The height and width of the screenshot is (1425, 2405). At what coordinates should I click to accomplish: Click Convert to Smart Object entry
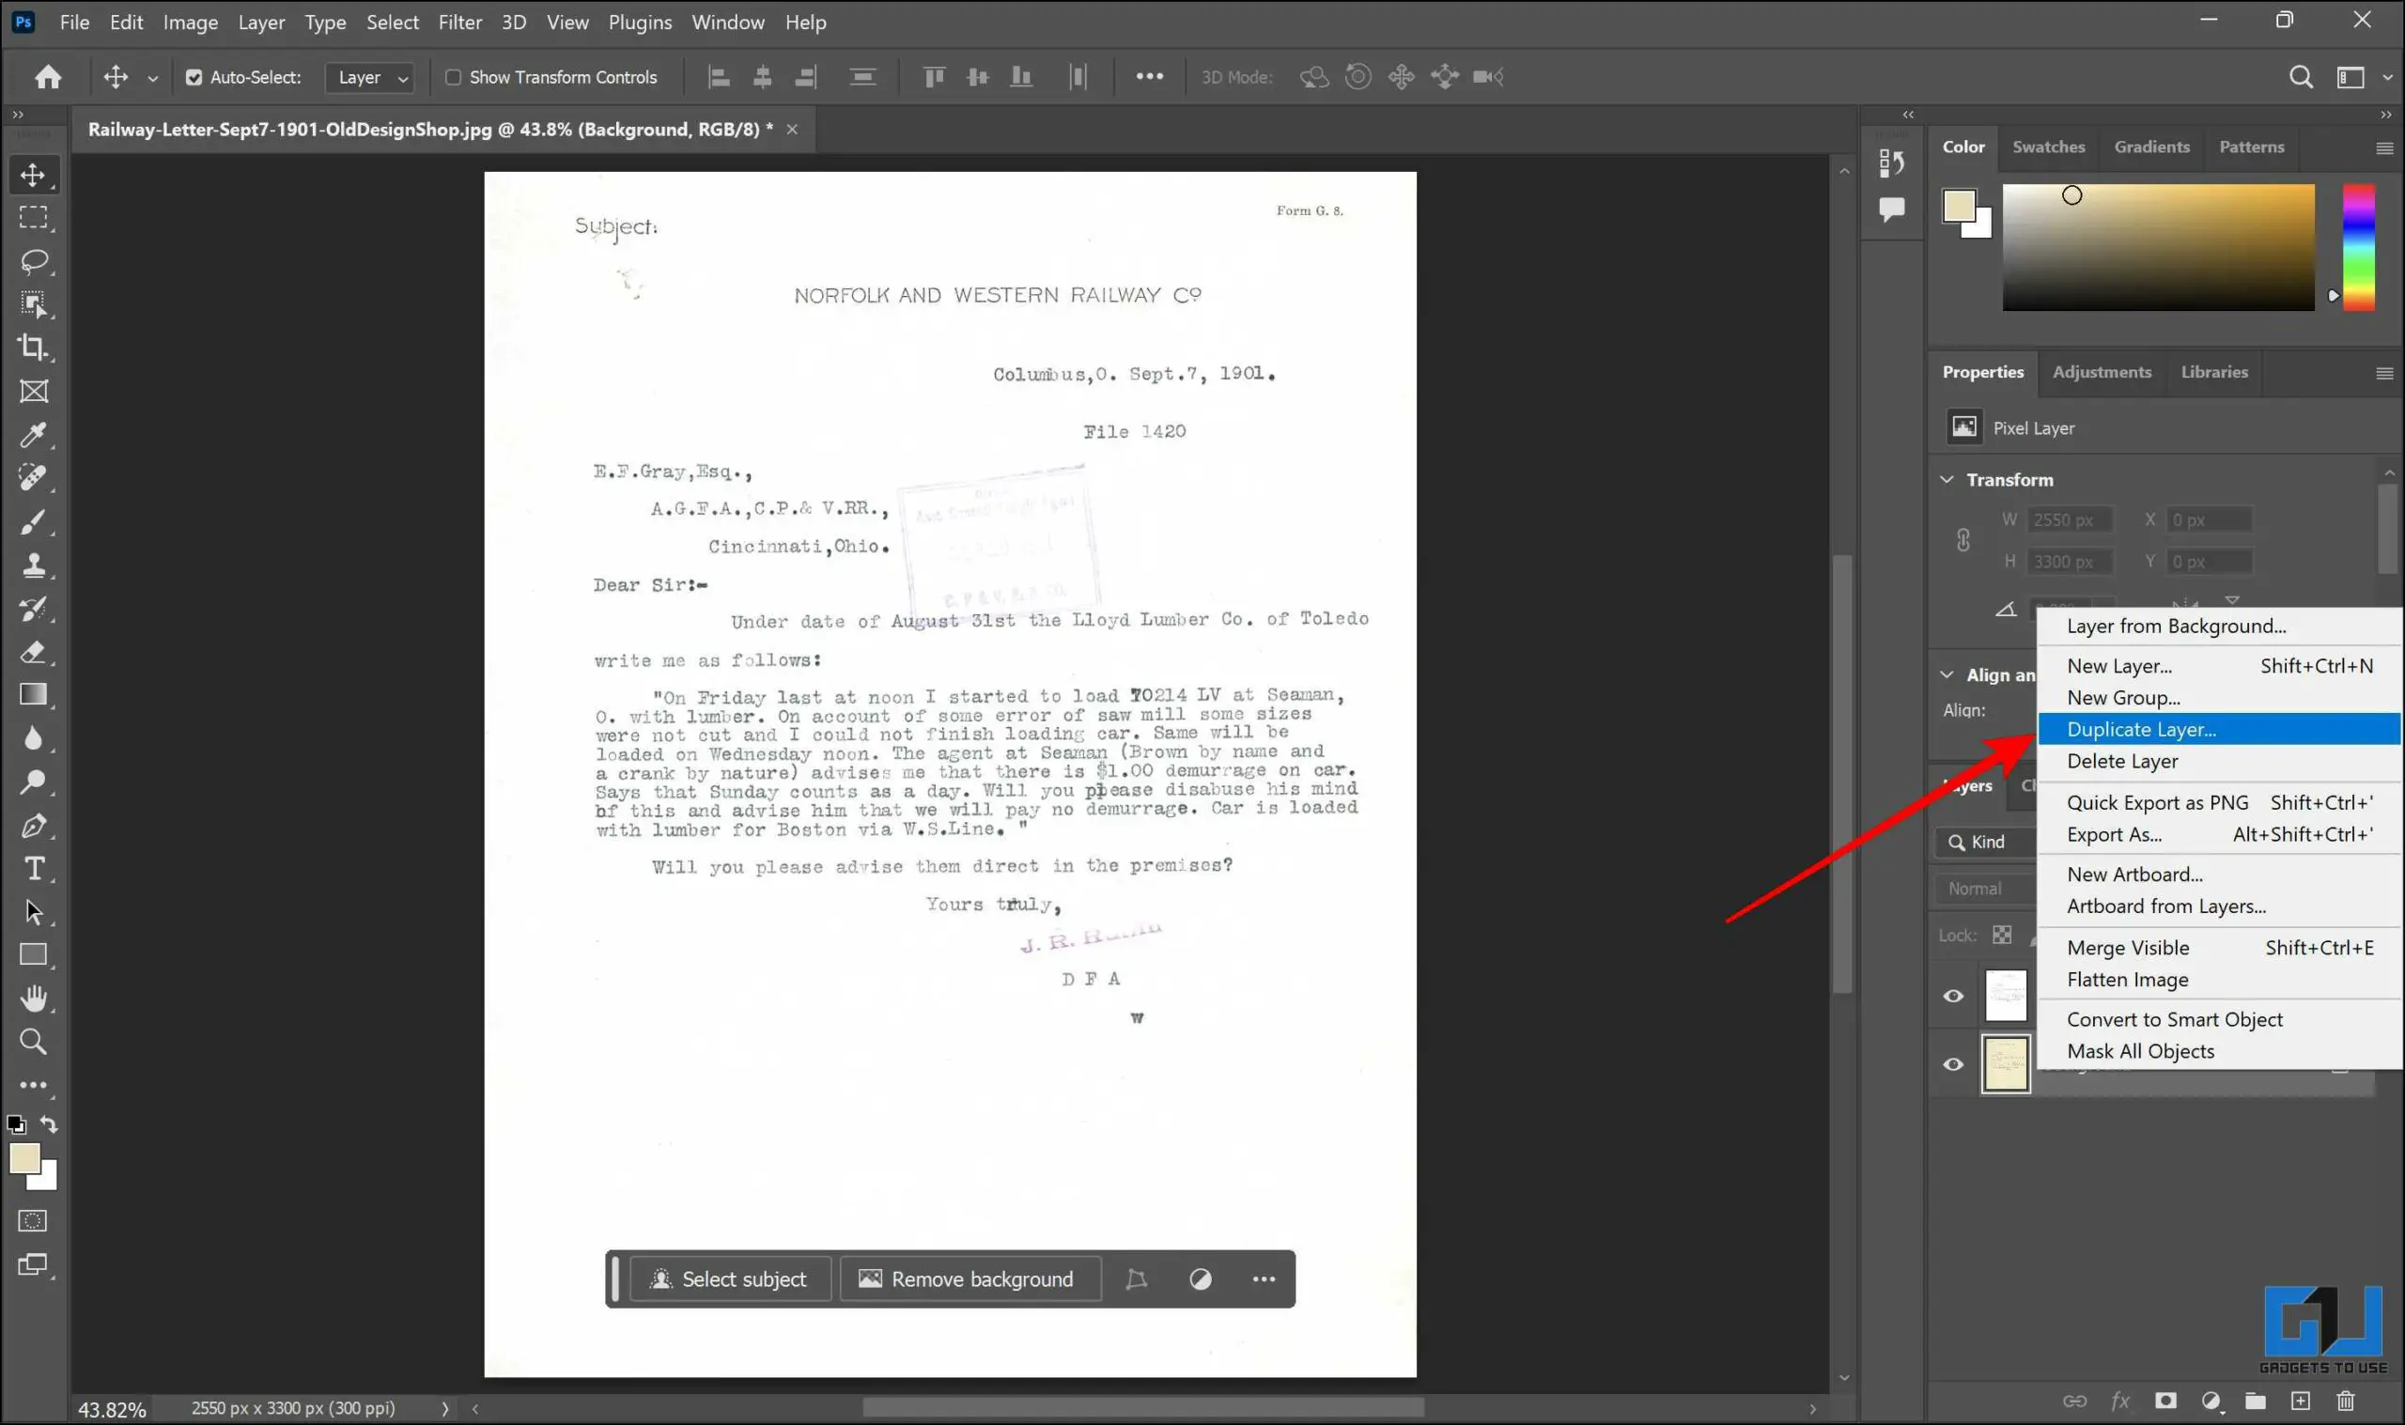click(2174, 1019)
